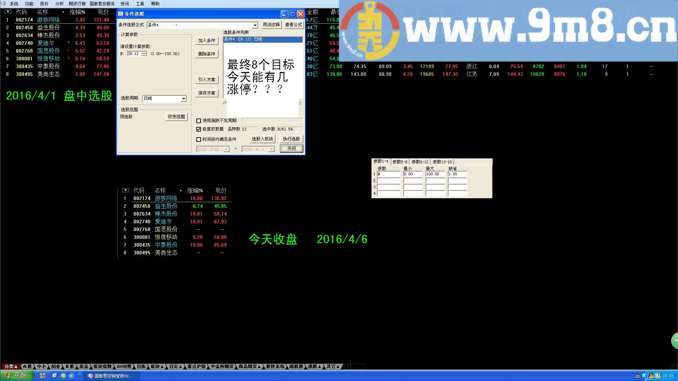This screenshot has height=381, width=678.
Task: Open the 系统 menu
Action: [14, 4]
